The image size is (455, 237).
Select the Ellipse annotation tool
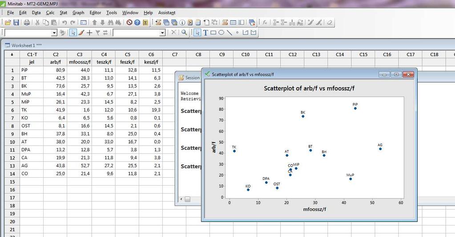(x=221, y=33)
